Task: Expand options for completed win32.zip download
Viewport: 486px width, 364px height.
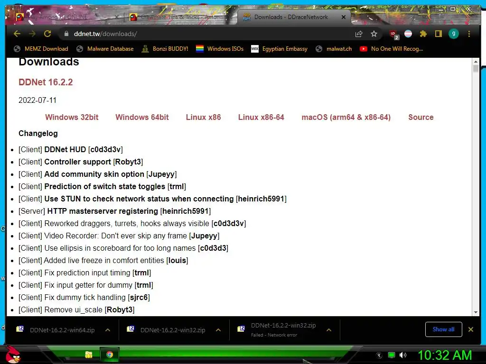Action: pyautogui.click(x=218, y=330)
